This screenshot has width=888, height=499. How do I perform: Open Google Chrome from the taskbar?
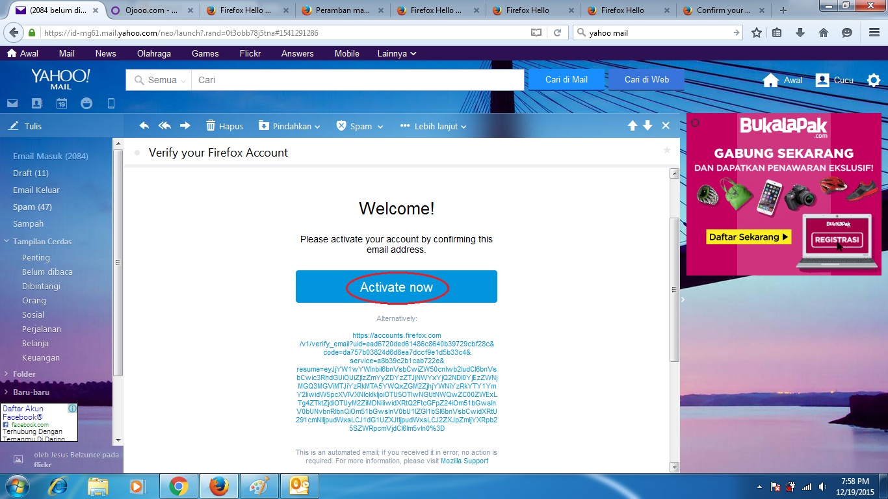point(179,486)
